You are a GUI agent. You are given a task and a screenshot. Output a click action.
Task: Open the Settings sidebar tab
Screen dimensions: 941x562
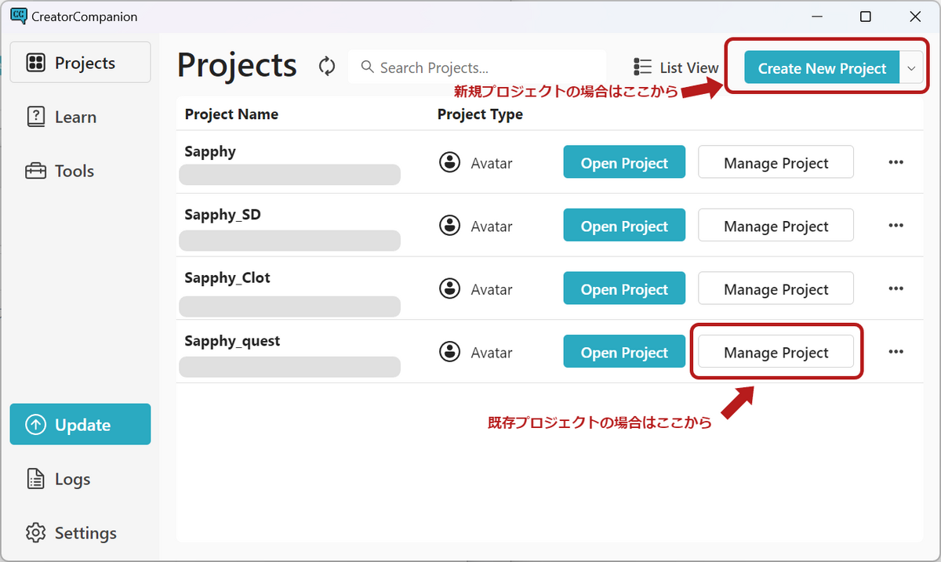[x=80, y=533]
